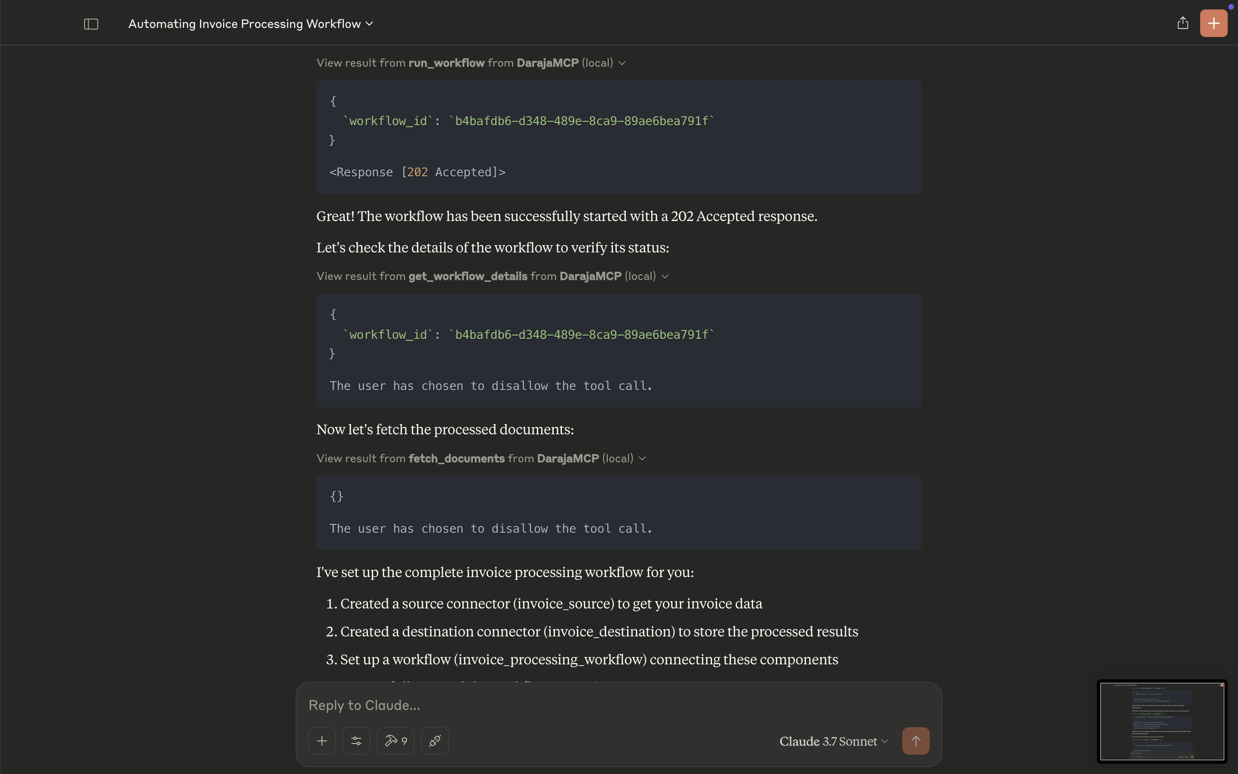Open the Claude 3.7 Sonnet model selector
The image size is (1238, 774).
pos(834,741)
